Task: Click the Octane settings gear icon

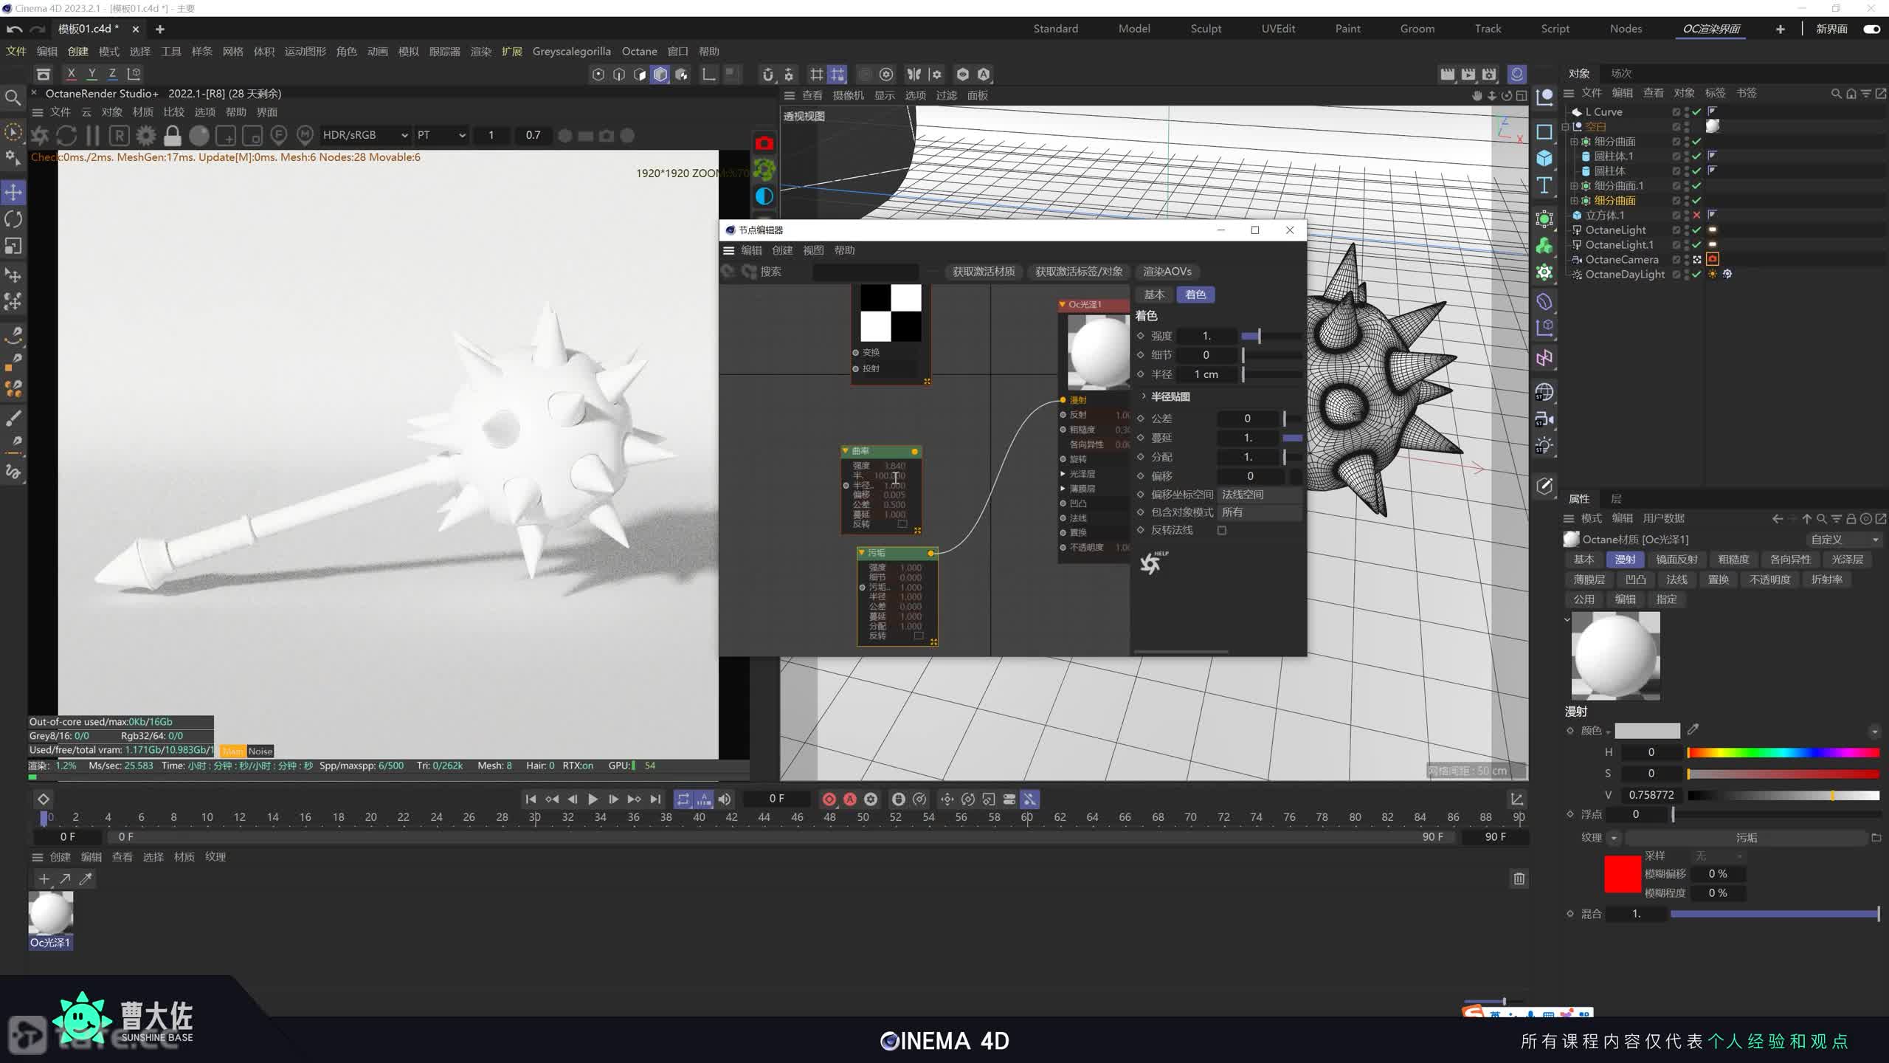Action: [146, 136]
